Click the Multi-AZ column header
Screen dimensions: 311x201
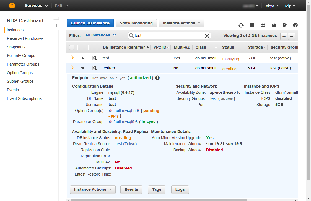(x=182, y=47)
